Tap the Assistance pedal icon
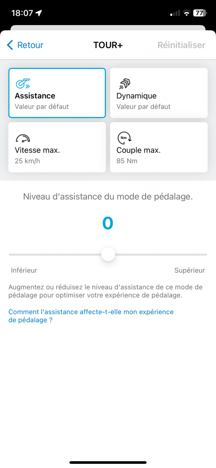The width and height of the screenshot is (216, 468). pyautogui.click(x=23, y=84)
